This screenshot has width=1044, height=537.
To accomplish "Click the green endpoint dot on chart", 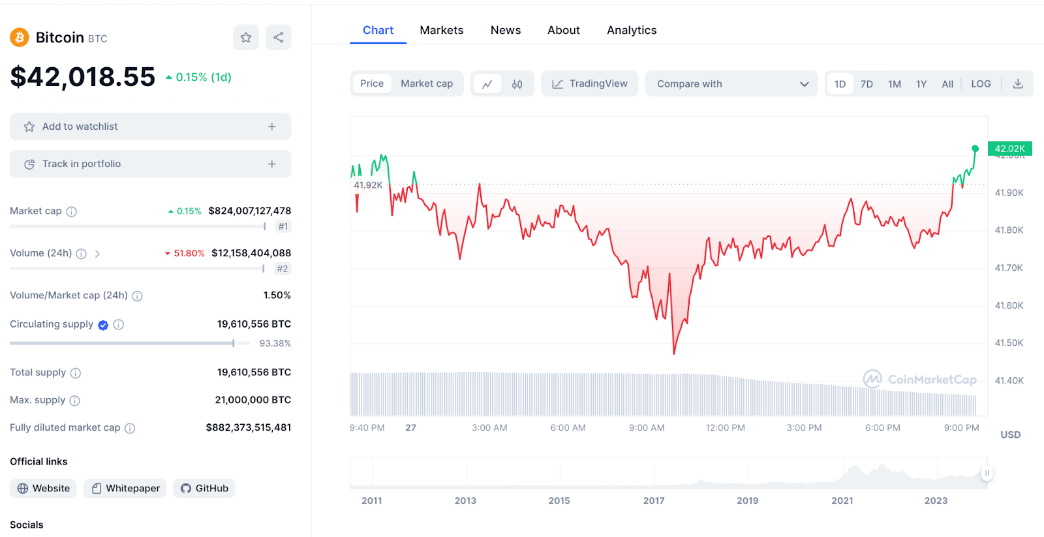I will coord(975,149).
